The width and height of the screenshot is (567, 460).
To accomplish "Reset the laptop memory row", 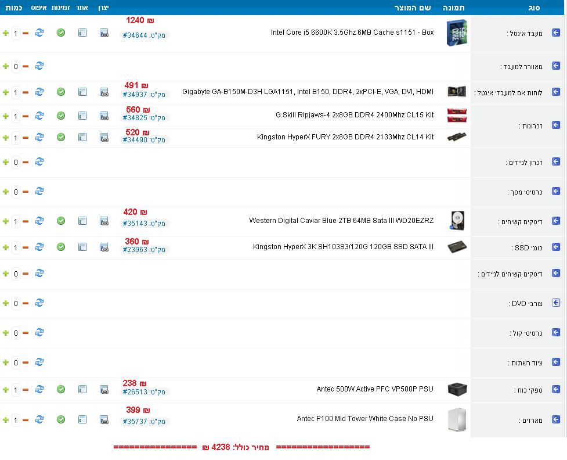I will [39, 161].
